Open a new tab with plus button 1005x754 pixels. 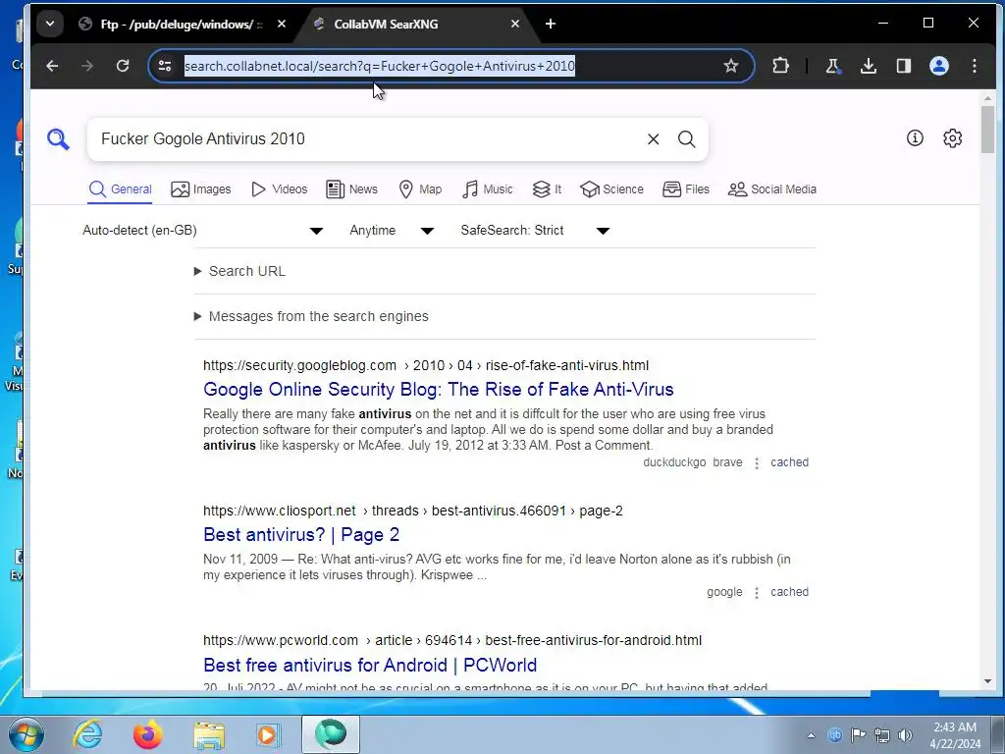point(551,24)
